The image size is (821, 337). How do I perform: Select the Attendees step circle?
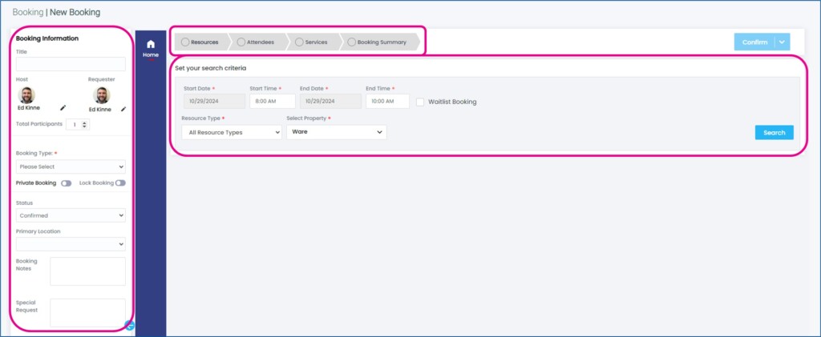[x=241, y=42]
